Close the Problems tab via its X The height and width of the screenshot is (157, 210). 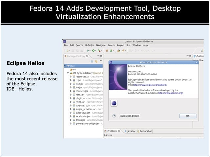pos(119,131)
